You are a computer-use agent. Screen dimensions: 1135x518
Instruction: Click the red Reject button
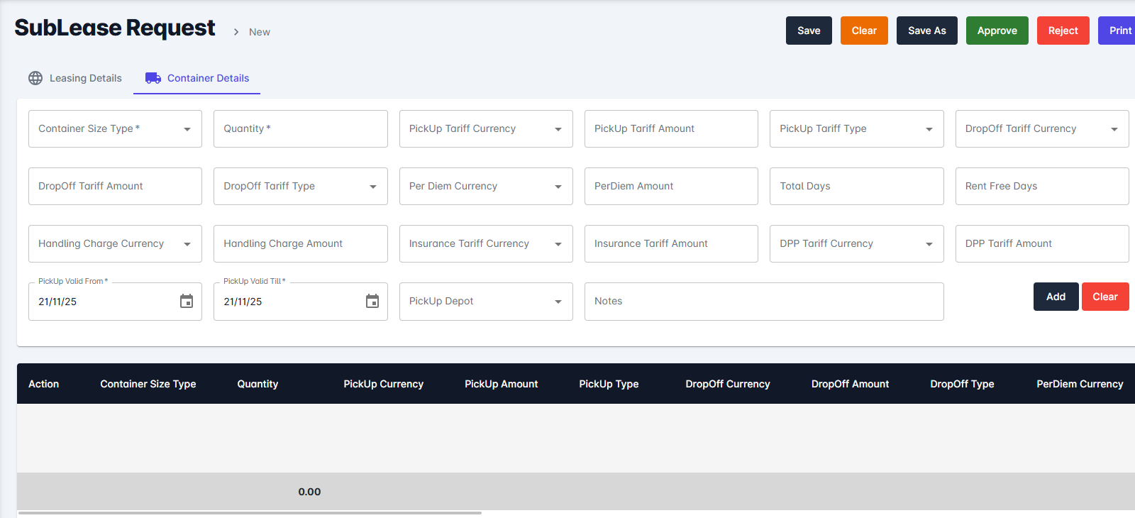click(x=1063, y=31)
